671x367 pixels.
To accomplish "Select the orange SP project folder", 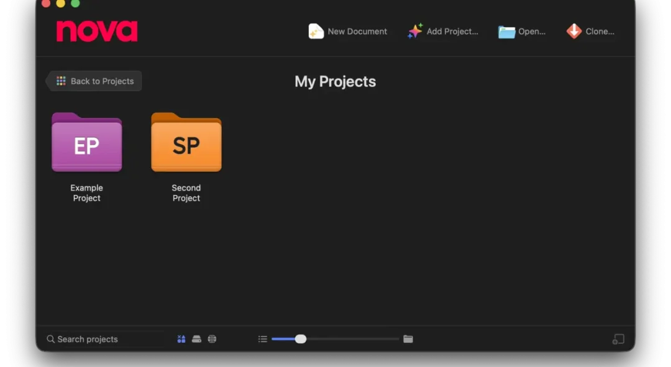I will click(186, 142).
